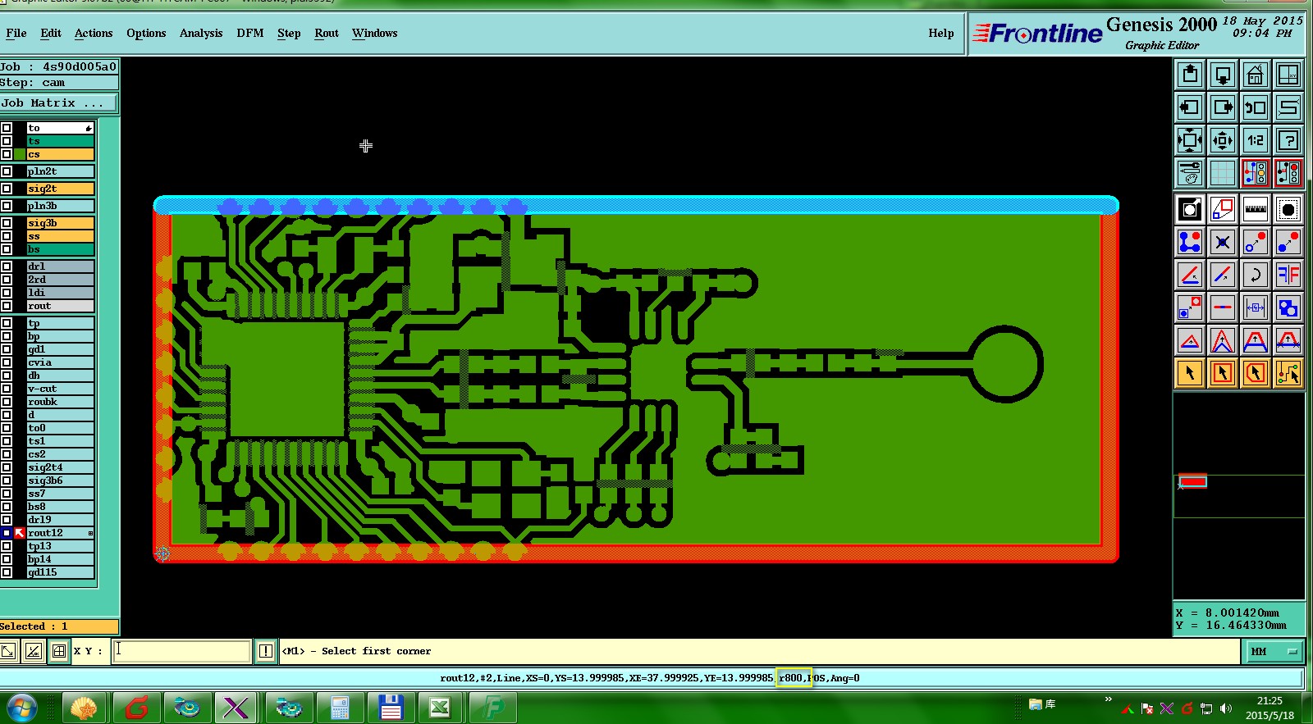Click the green color swatch of cs

click(20, 154)
